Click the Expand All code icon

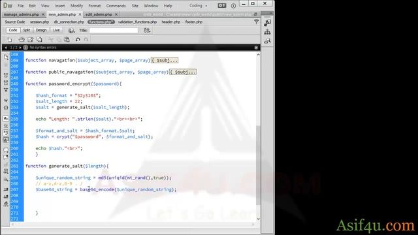(6, 90)
